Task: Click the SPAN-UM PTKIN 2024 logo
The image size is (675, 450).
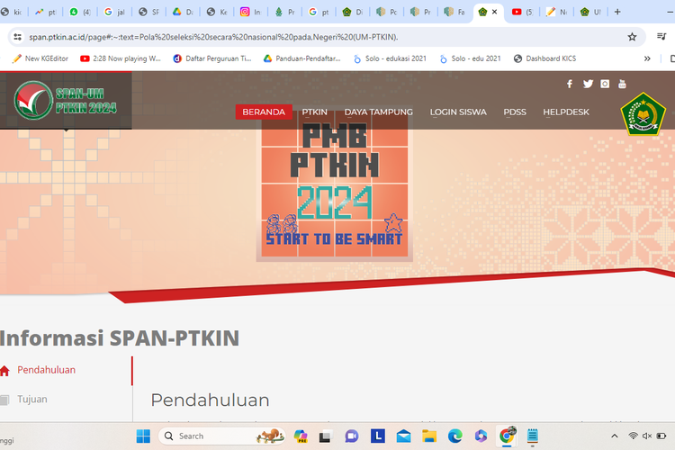Action: click(66, 99)
